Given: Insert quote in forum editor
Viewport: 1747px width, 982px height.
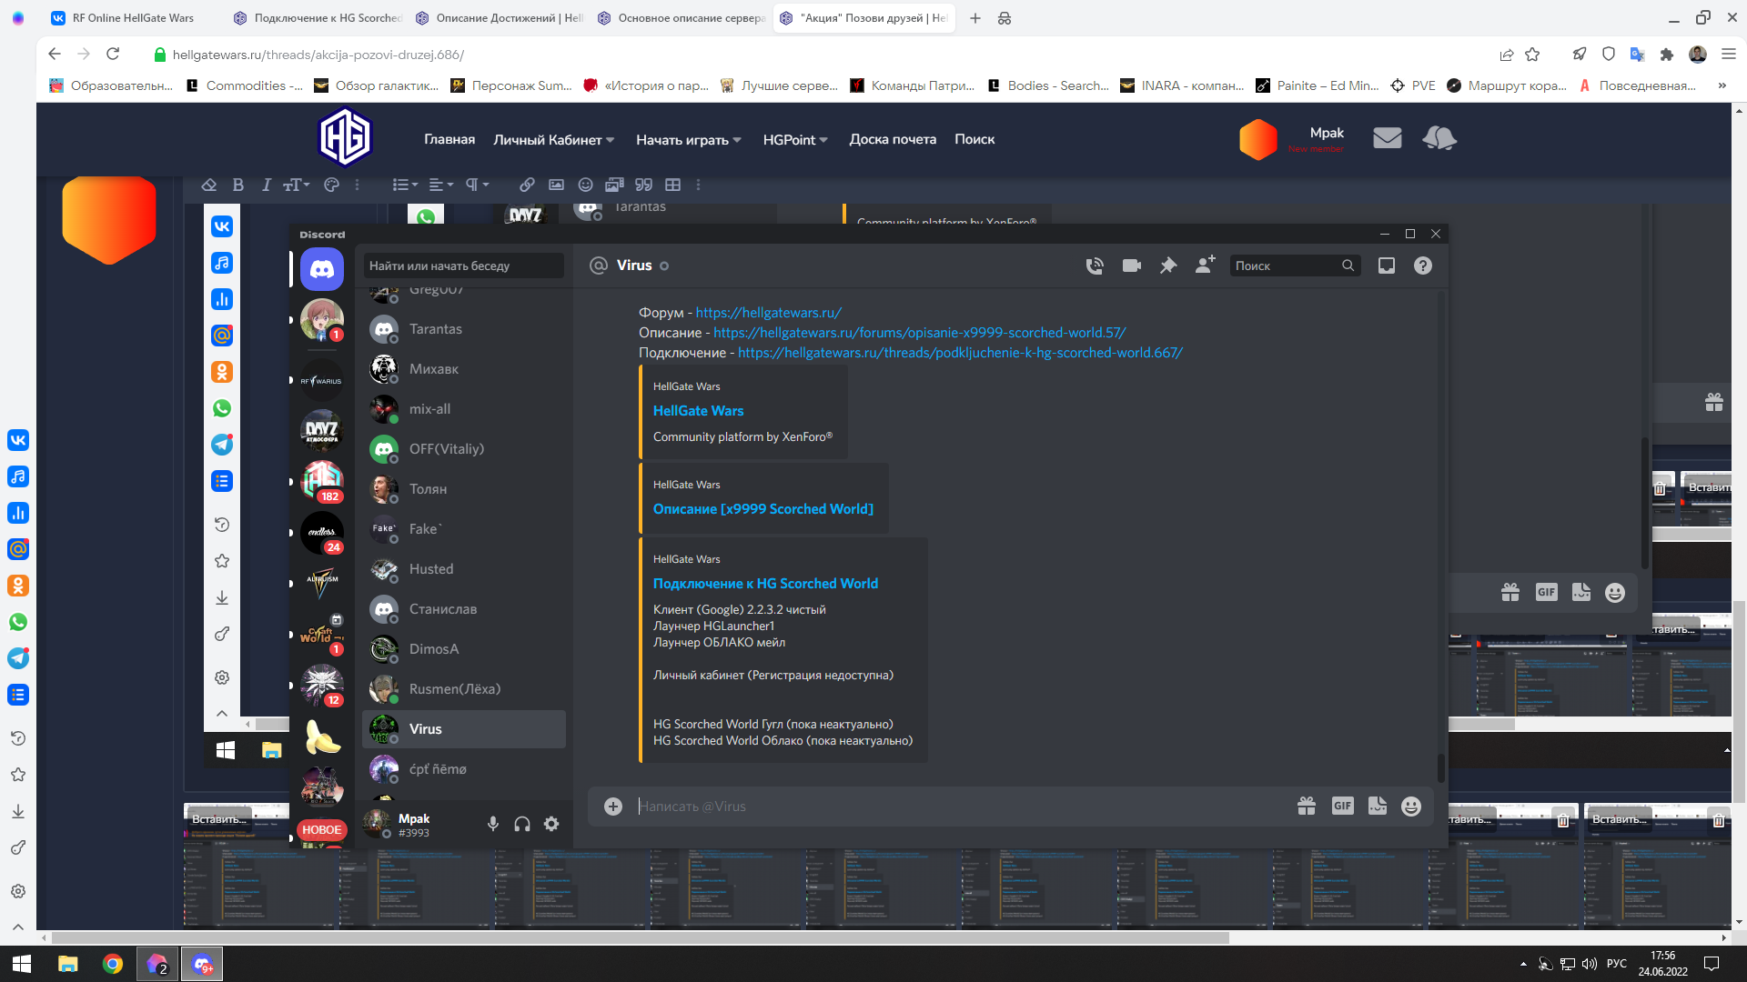Looking at the screenshot, I should (644, 185).
